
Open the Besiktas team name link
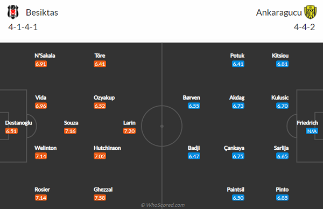(x=42, y=12)
